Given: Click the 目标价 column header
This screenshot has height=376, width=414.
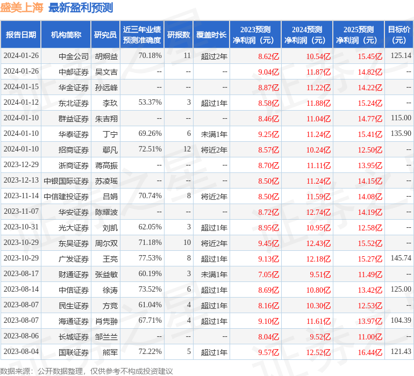Looking at the screenshot, I should [399, 34].
